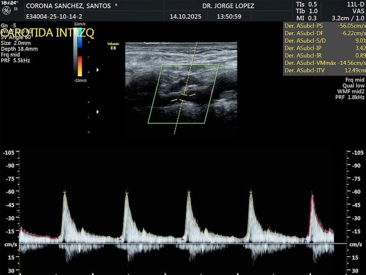Screen dimensions: 366x275
Task: Click the spectral Doppler baseline line
Action: pos(183,244)
